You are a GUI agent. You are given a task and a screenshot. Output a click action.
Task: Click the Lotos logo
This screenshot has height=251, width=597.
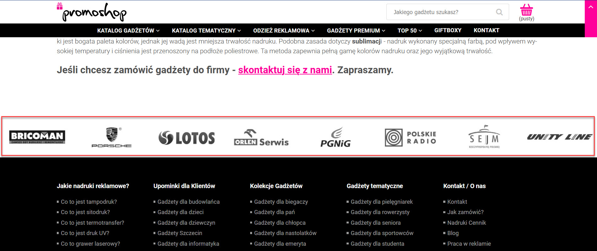click(x=187, y=138)
